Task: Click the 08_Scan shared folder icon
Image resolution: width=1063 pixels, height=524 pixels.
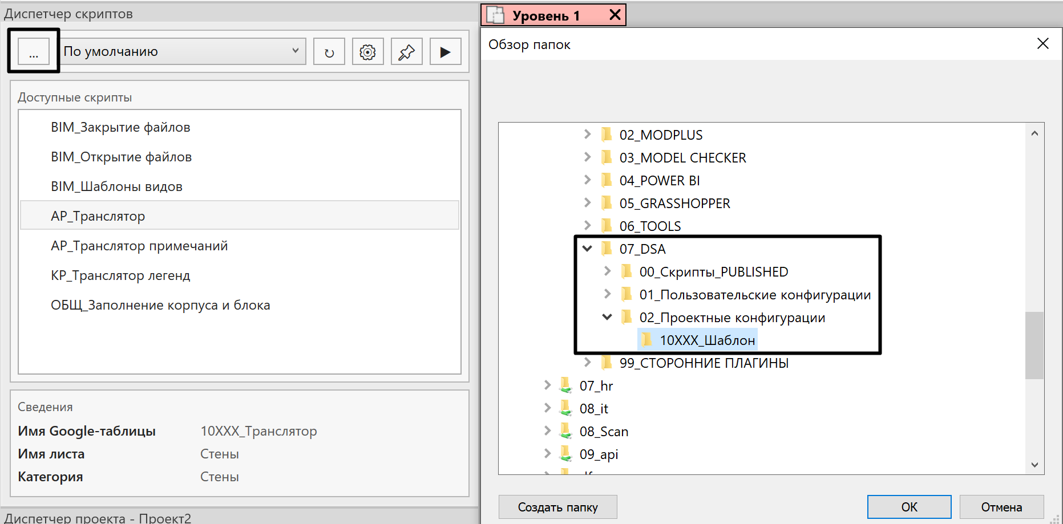Action: point(565,431)
